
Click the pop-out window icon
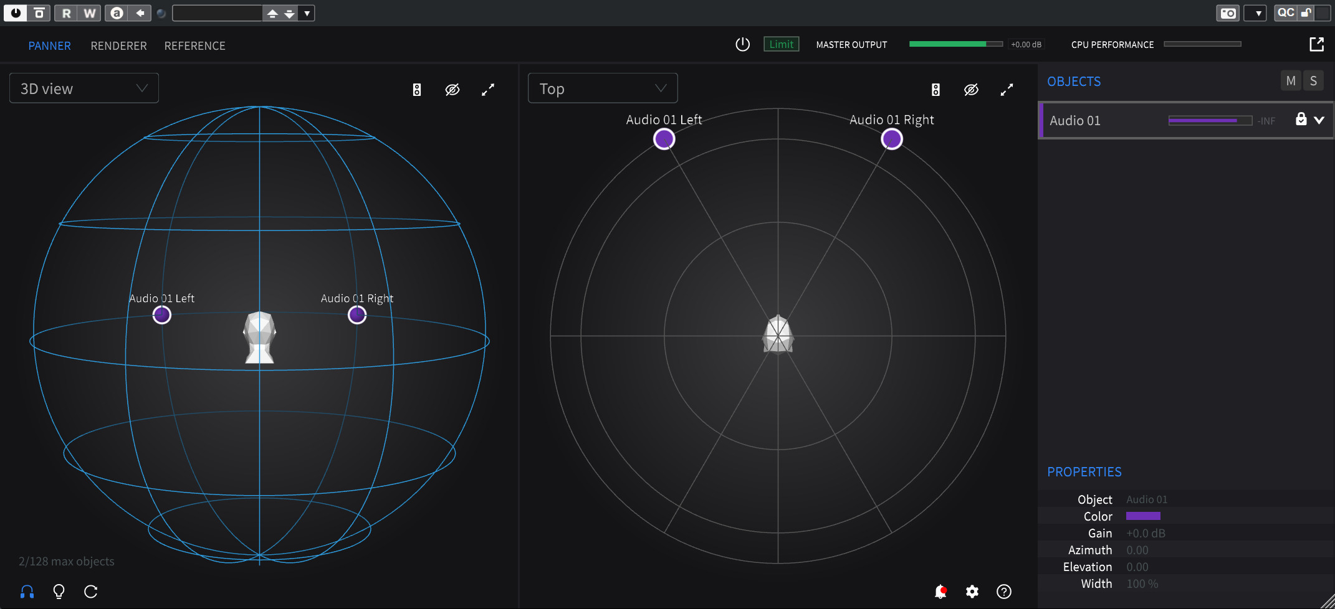[x=1316, y=44]
